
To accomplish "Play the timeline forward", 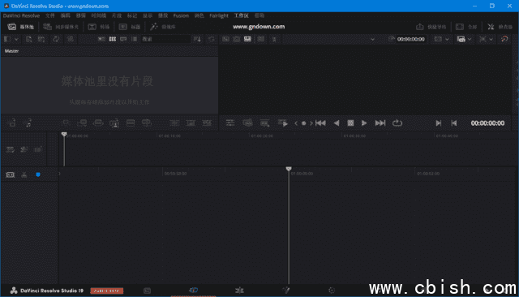I will [x=364, y=123].
